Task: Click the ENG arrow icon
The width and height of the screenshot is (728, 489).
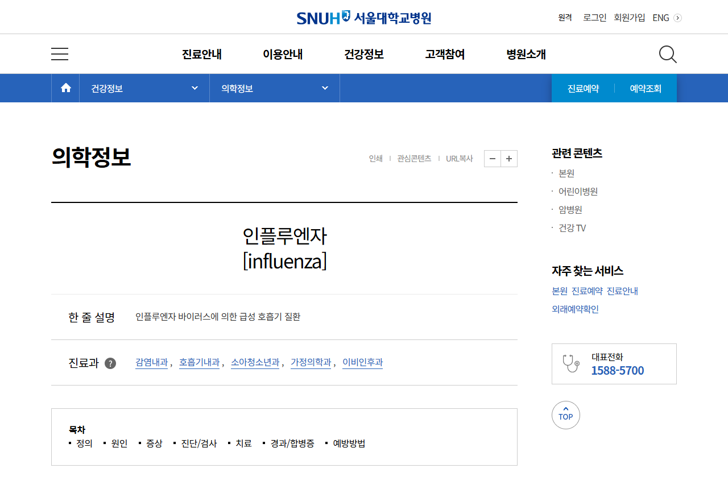Action: click(677, 18)
